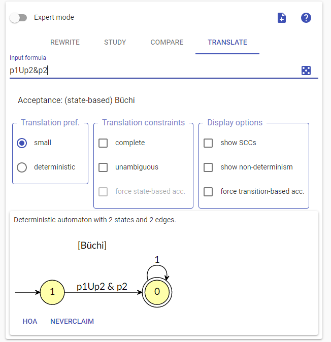Select the TRANSLATE tab
This screenshot has width=331, height=342.
[x=227, y=42]
